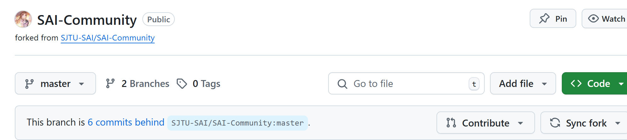View the 2 Branches list
This screenshot has height=140, width=627.
[x=145, y=84]
